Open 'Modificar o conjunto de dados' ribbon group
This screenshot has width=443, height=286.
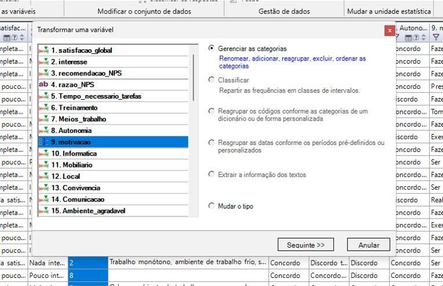click(144, 12)
